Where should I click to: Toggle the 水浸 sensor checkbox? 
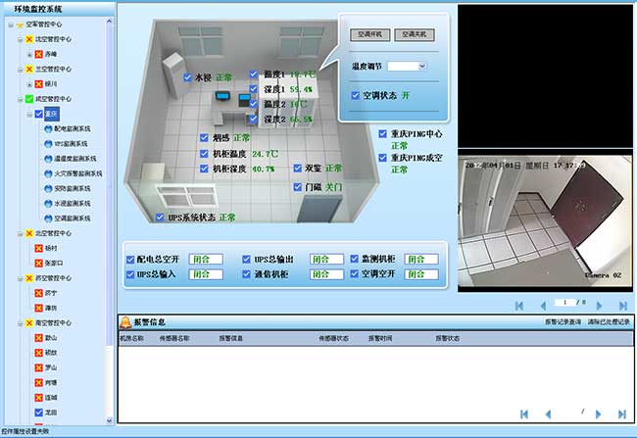click(189, 75)
